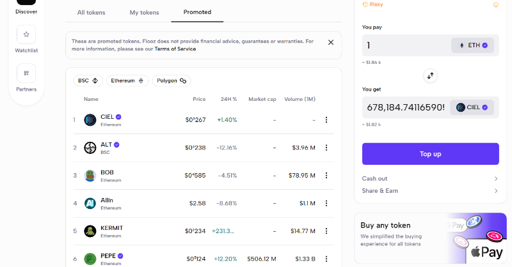Screen dimensions: 512x267
Task: Toggle the Ethereum chain filter
Action: (x=127, y=80)
